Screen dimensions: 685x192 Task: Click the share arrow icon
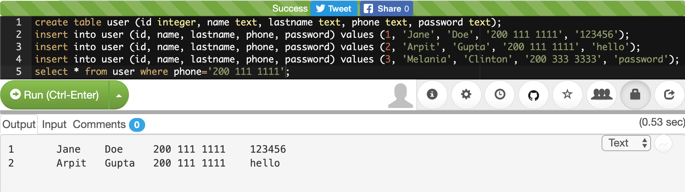(x=669, y=94)
